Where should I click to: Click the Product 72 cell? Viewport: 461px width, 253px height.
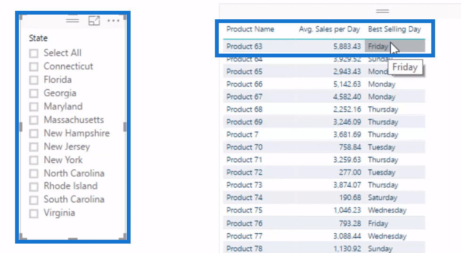[244, 173]
